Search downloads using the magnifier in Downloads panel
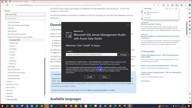 tap(170, 9)
